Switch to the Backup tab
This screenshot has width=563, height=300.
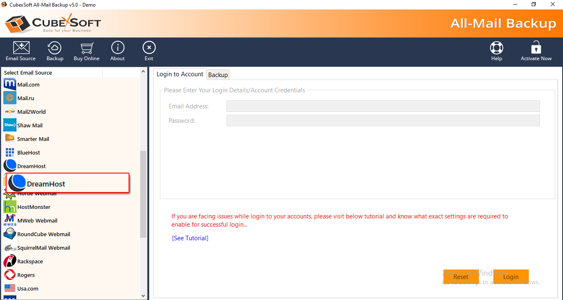218,75
